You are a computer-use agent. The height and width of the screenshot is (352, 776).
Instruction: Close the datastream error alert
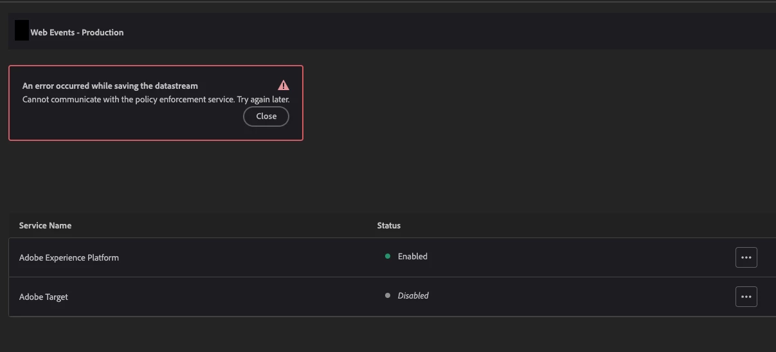(266, 116)
